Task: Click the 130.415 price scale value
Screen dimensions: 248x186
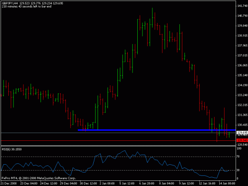Action: click(242, 125)
